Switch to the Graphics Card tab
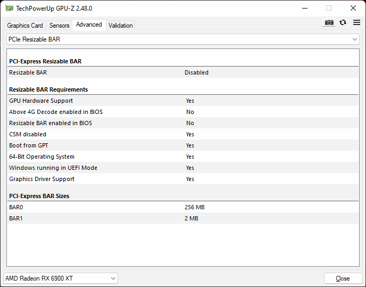The width and height of the screenshot is (366, 287). tap(25, 25)
